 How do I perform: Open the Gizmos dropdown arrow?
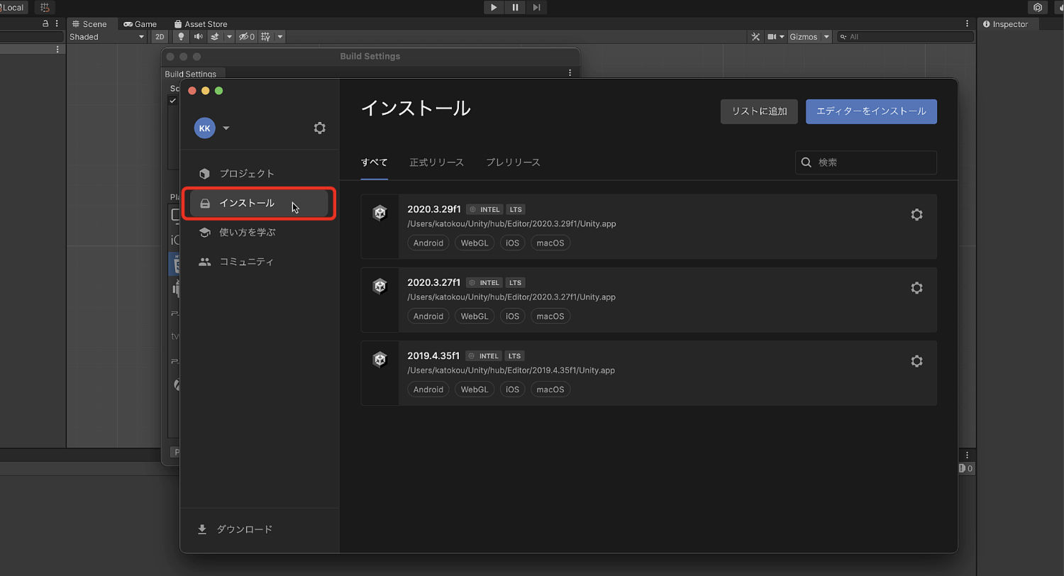826,37
